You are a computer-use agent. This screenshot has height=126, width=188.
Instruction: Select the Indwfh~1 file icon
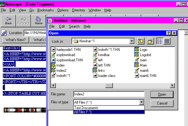[x=53, y=76]
